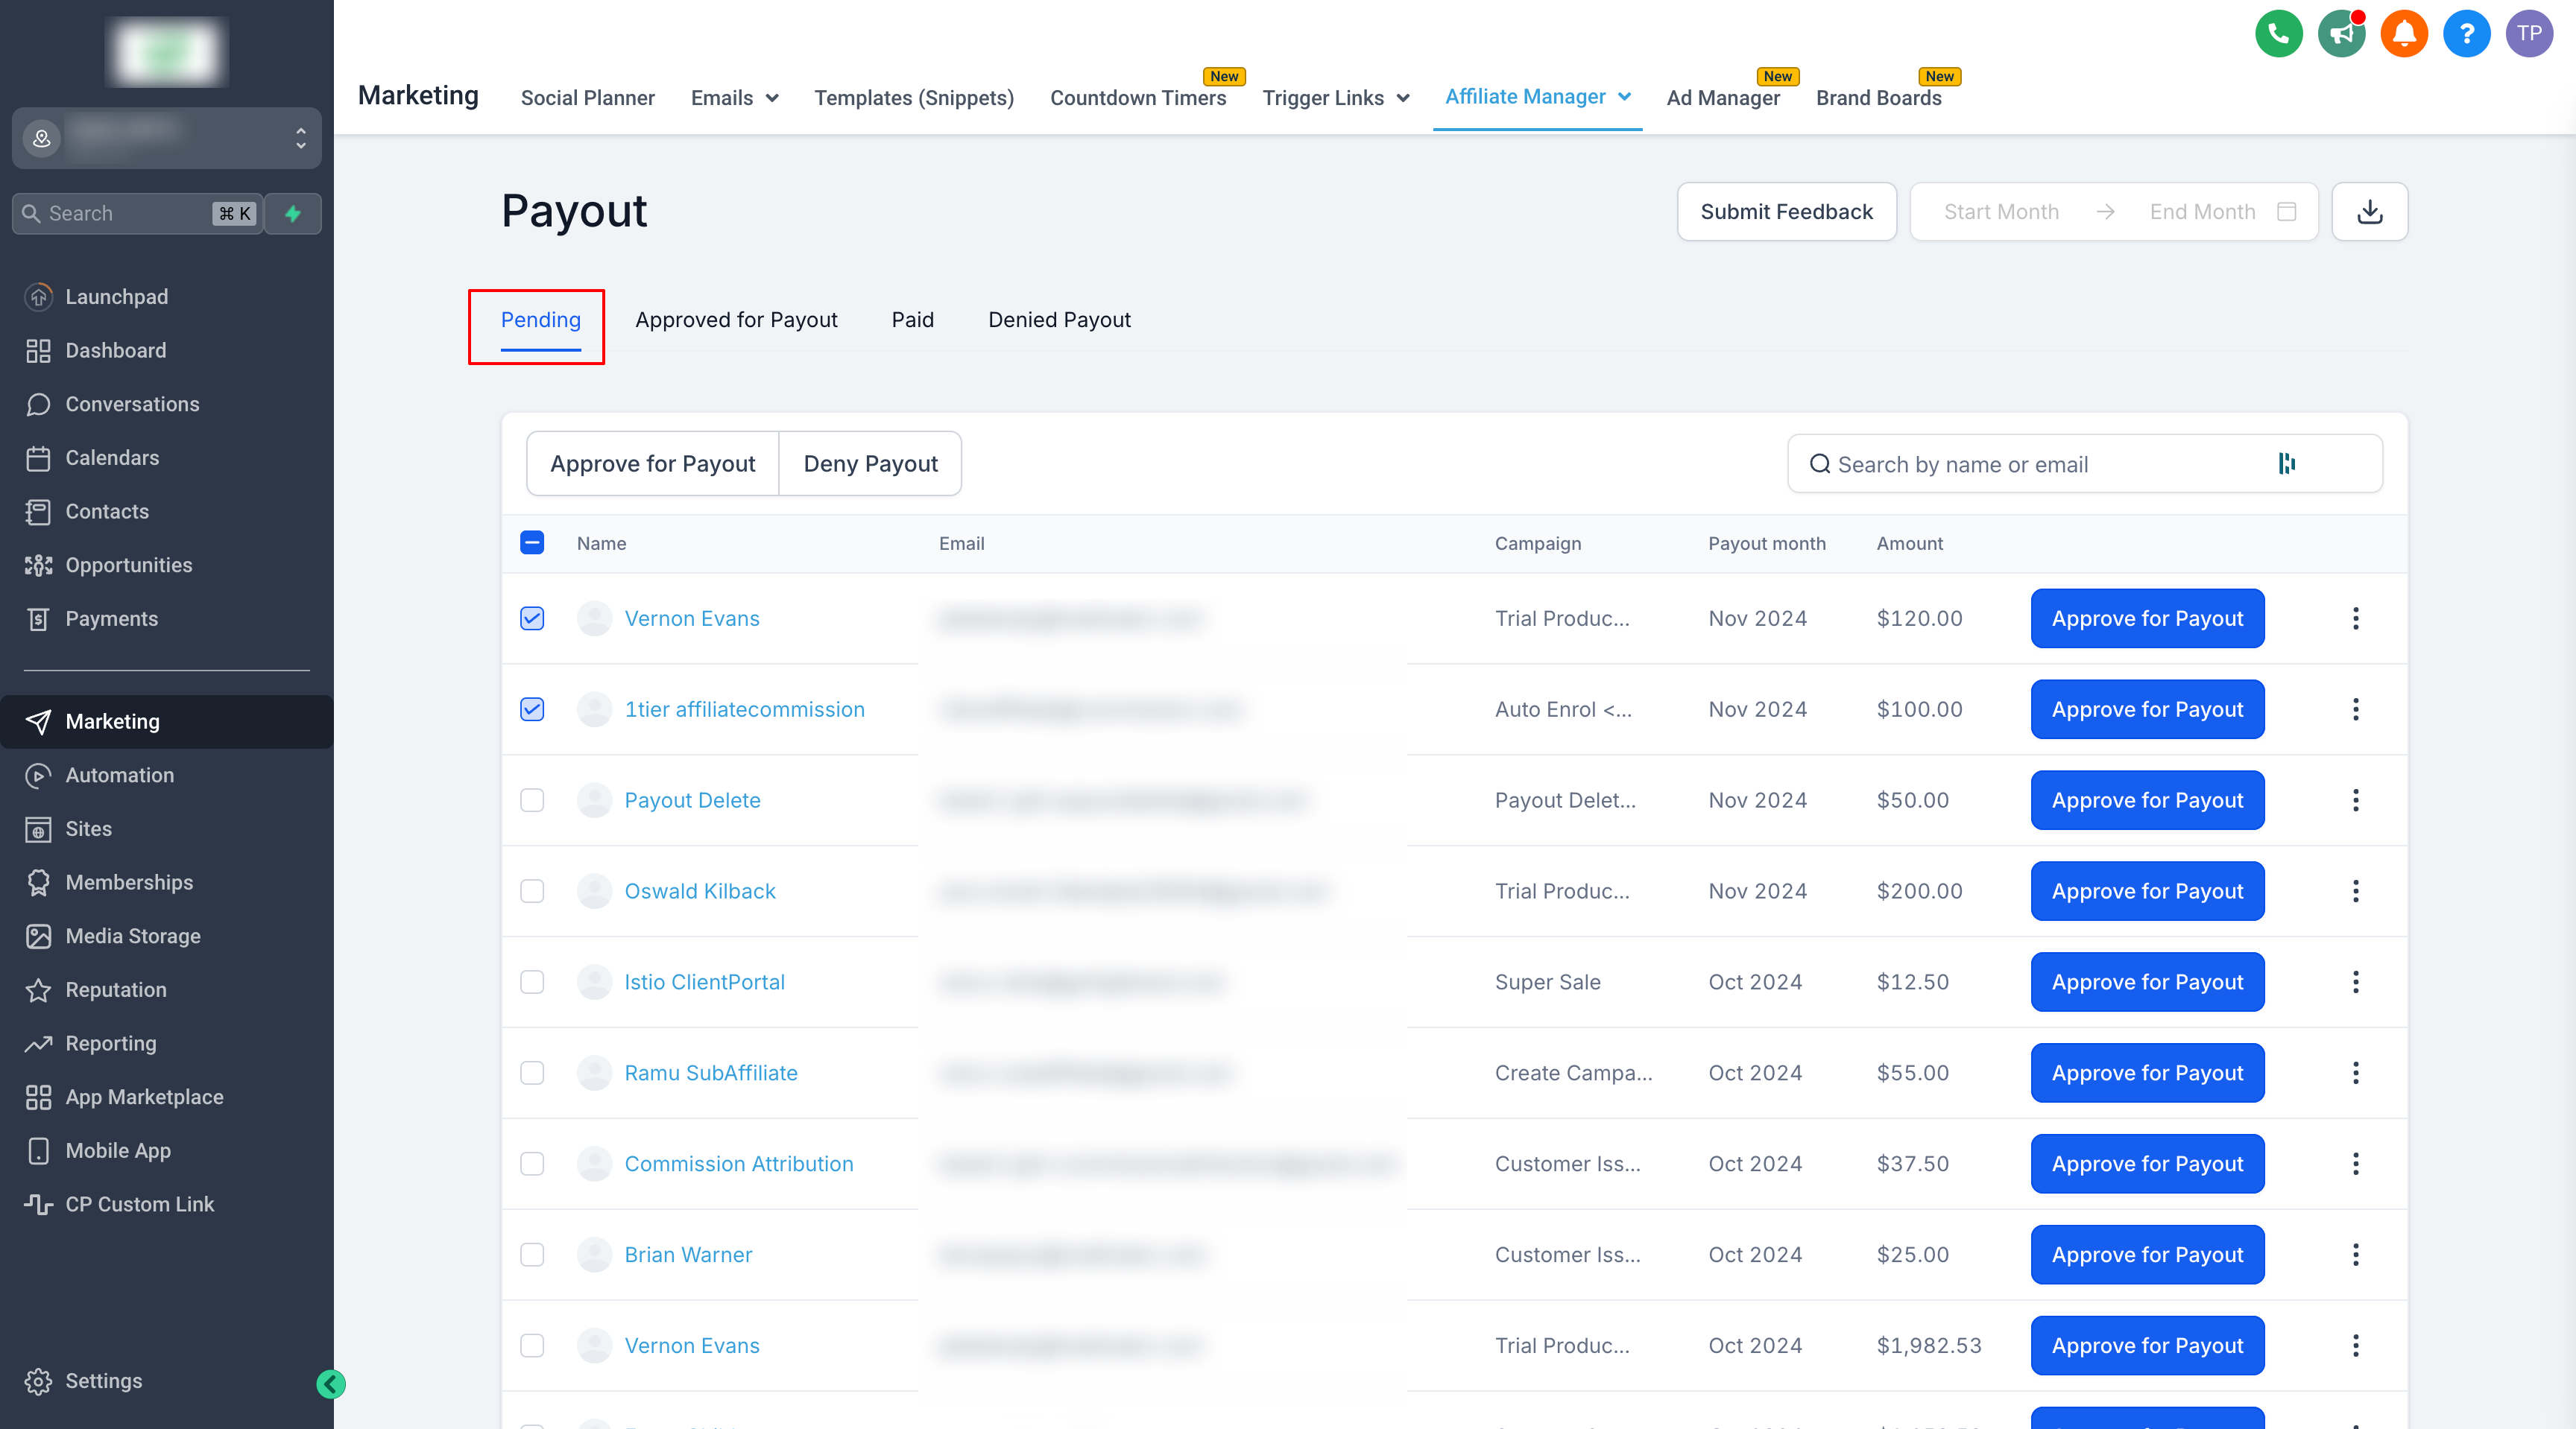This screenshot has height=1429, width=2576.
Task: Open three-dot menu for Oswald Kilback
Action: [2355, 891]
